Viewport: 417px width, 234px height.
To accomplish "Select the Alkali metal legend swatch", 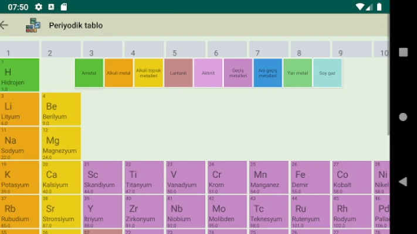I will [x=118, y=73].
